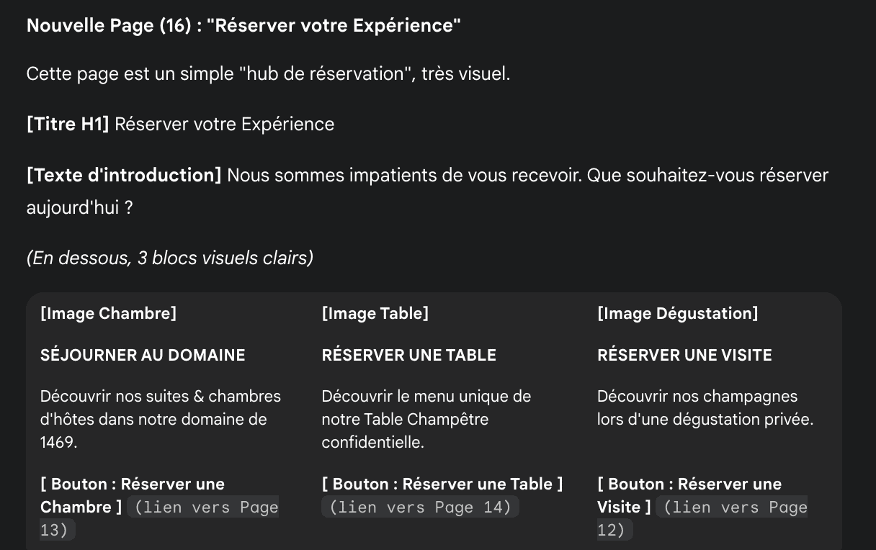876x550 pixels.
Task: Click the bold "[Titre H1]" label
Action: [68, 125]
